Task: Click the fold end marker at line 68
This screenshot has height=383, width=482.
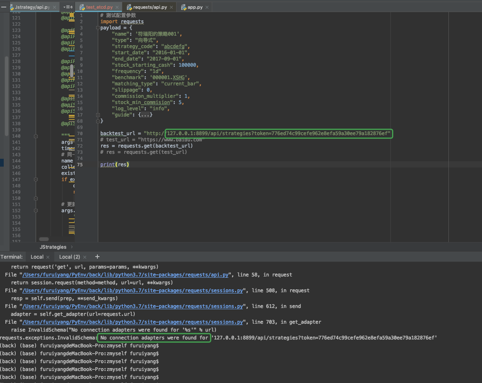Action: (x=98, y=121)
